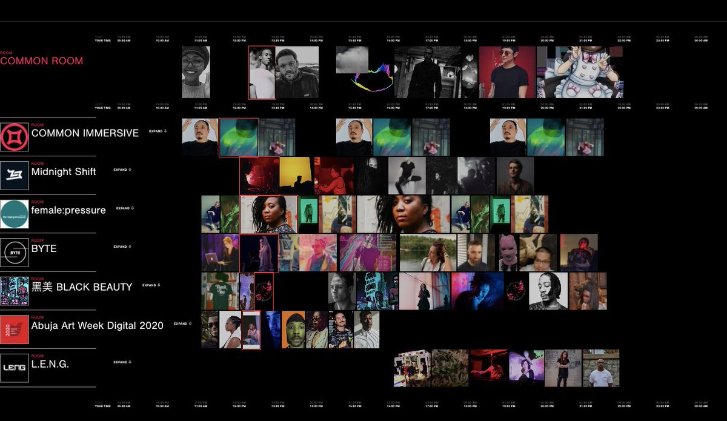Open the BLACK BEAUTY room name
The image size is (727, 421).
click(82, 287)
